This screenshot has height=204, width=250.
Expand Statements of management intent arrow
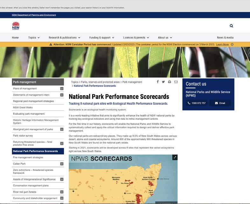pyautogui.click(x=62, y=95)
